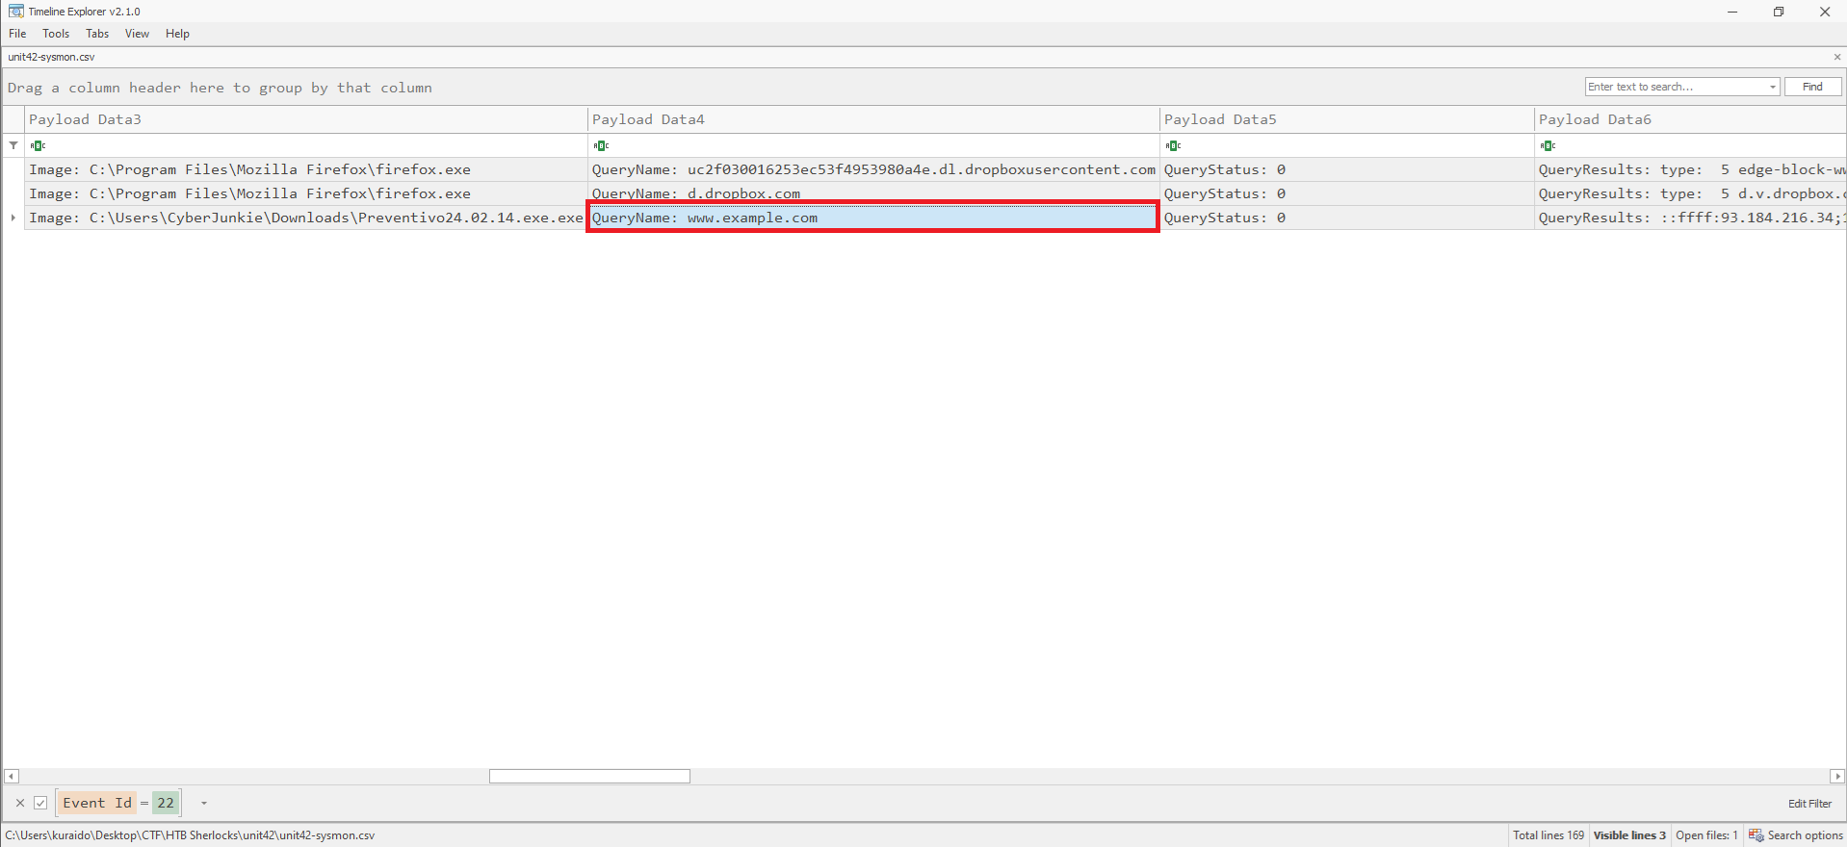
Task: Expand the search text box dropdown arrow
Action: (1772, 87)
